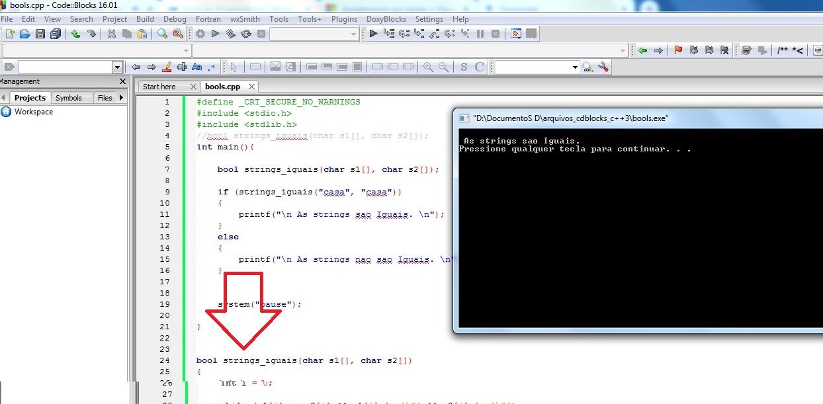Clear all bookmarks flag icon
This screenshot has width=823, height=404.
coord(724,50)
